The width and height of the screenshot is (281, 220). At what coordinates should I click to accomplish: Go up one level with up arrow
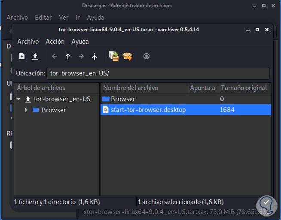pyautogui.click(x=68, y=56)
